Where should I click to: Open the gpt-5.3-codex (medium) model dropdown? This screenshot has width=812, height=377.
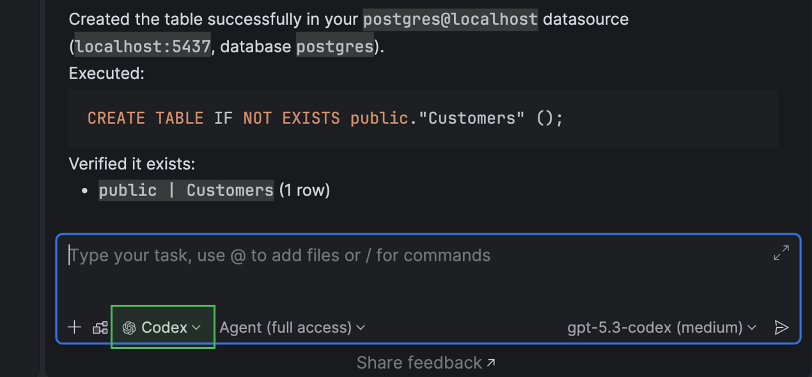pyautogui.click(x=655, y=328)
